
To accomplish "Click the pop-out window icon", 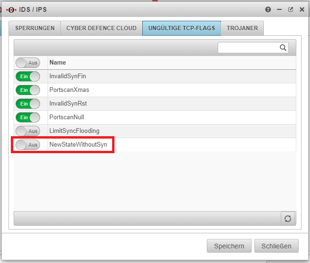I will (x=291, y=9).
